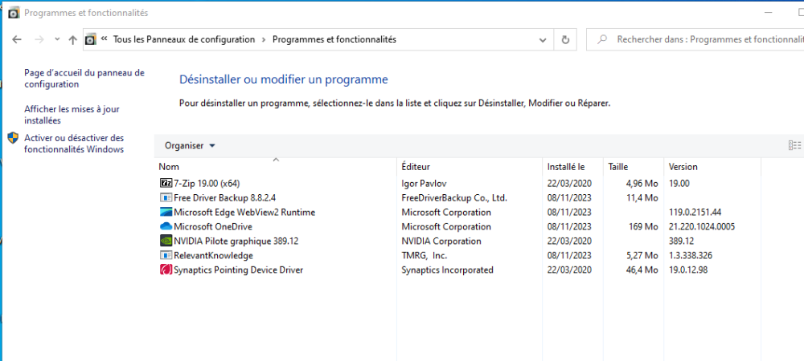Viewport: 804px width, 361px height.
Task: Expand chevron after Tous les Panneaux
Action: 264,39
